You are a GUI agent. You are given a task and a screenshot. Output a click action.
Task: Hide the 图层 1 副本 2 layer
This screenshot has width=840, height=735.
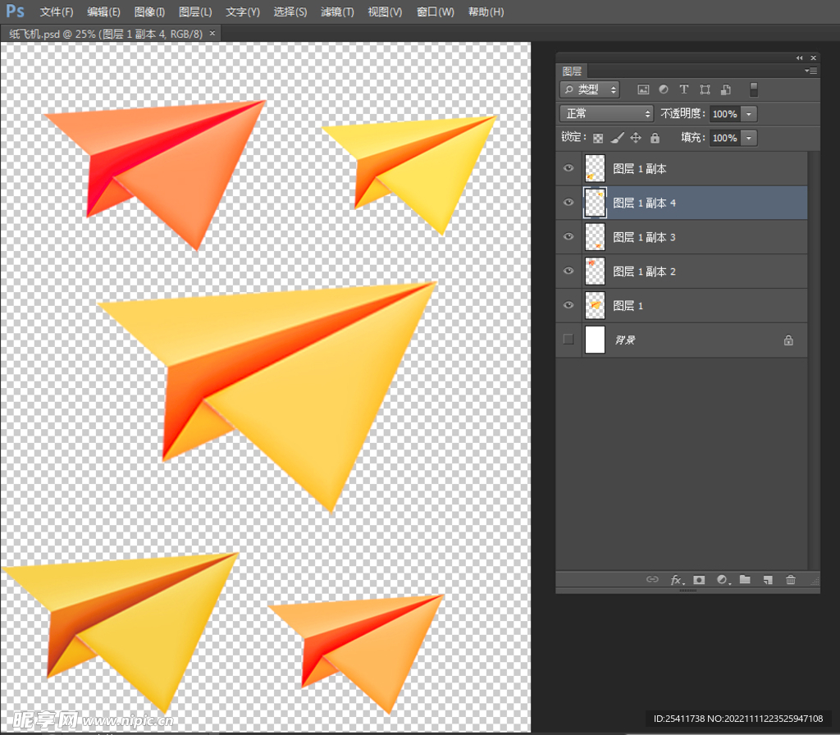point(568,271)
